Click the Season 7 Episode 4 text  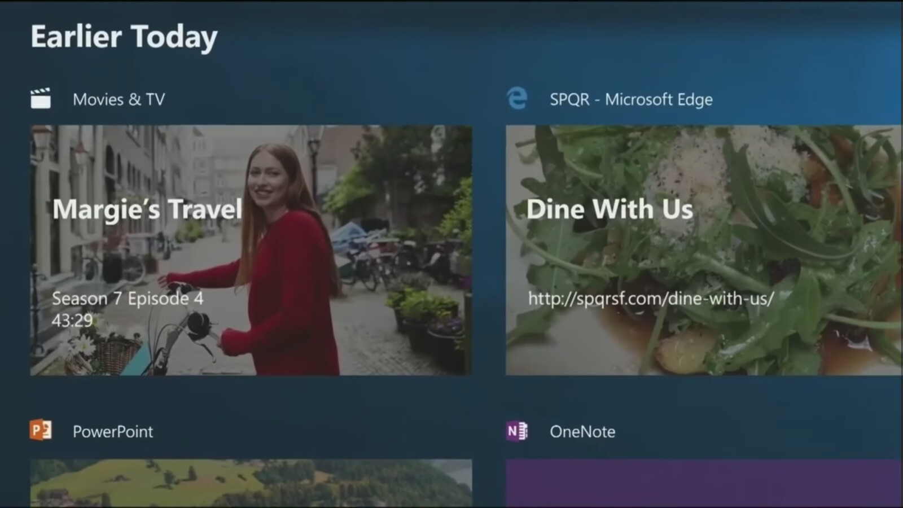[x=128, y=298]
